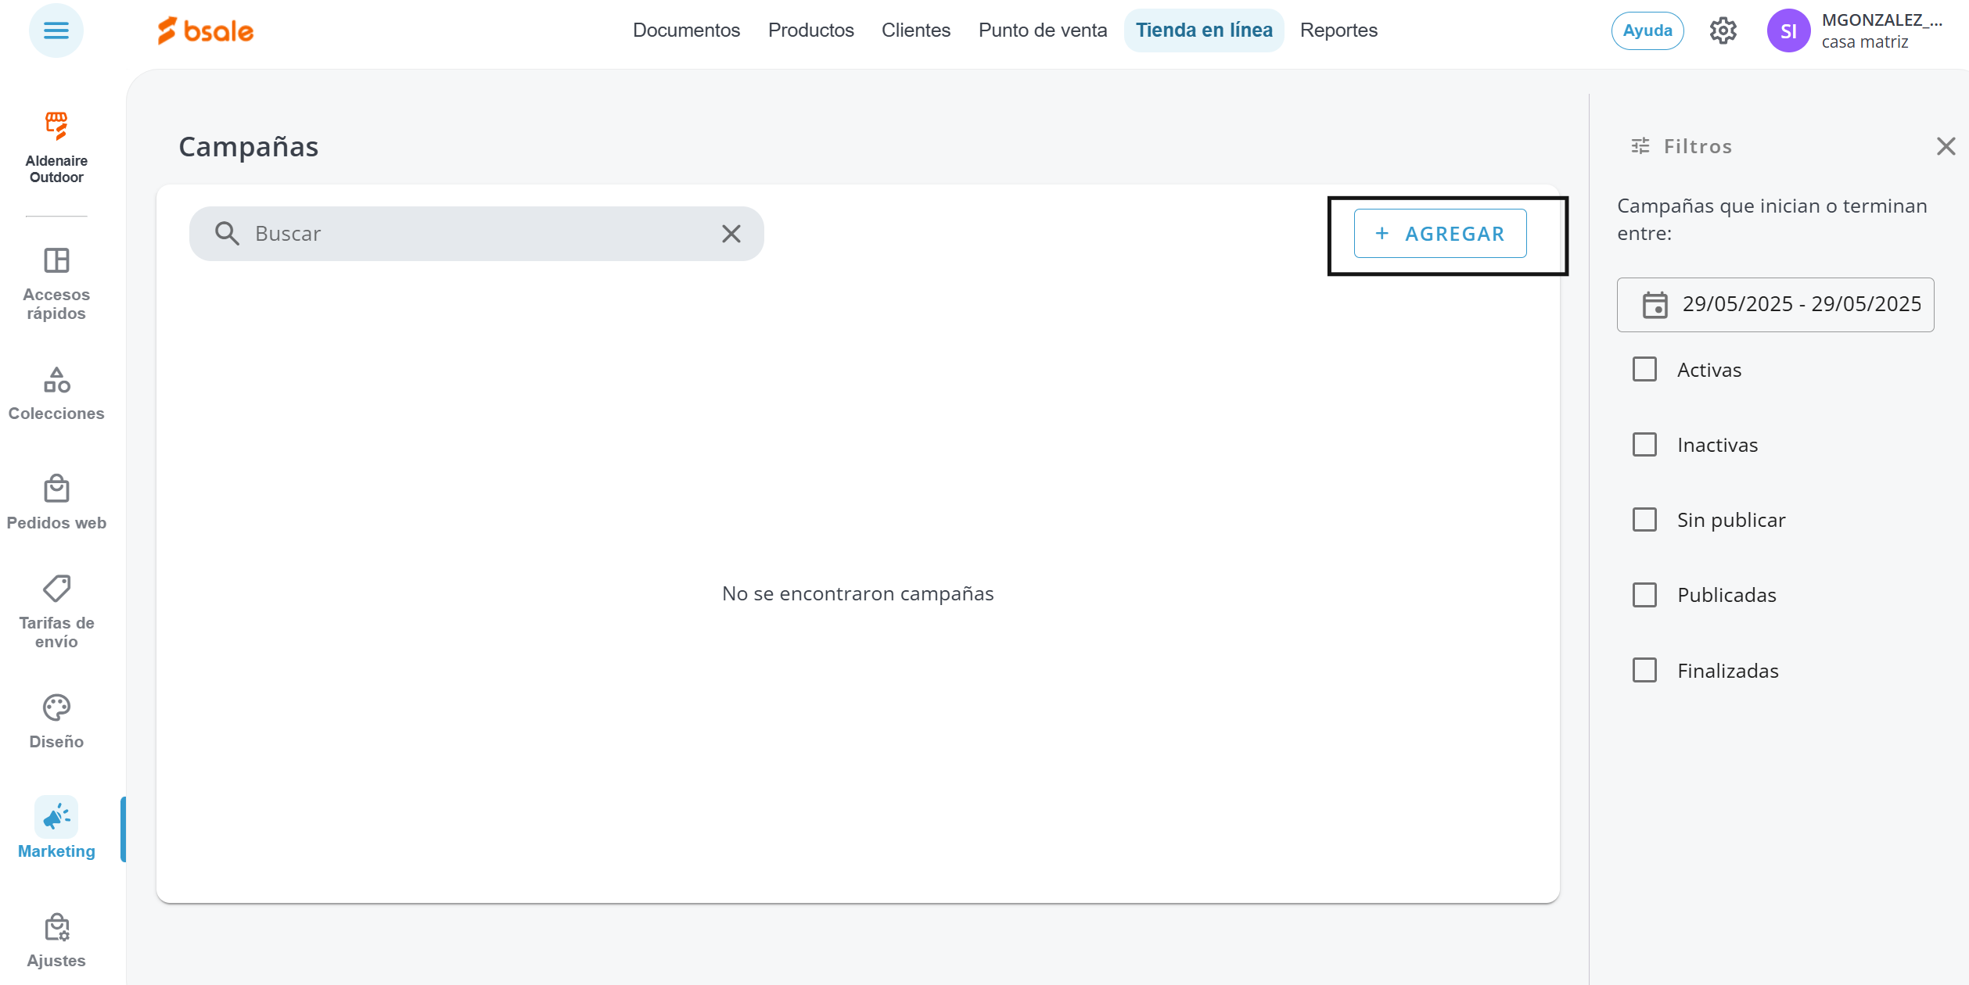Screen dimensions: 1969x985
Task: Tick the Finalizadas checkbox
Action: 1644,670
